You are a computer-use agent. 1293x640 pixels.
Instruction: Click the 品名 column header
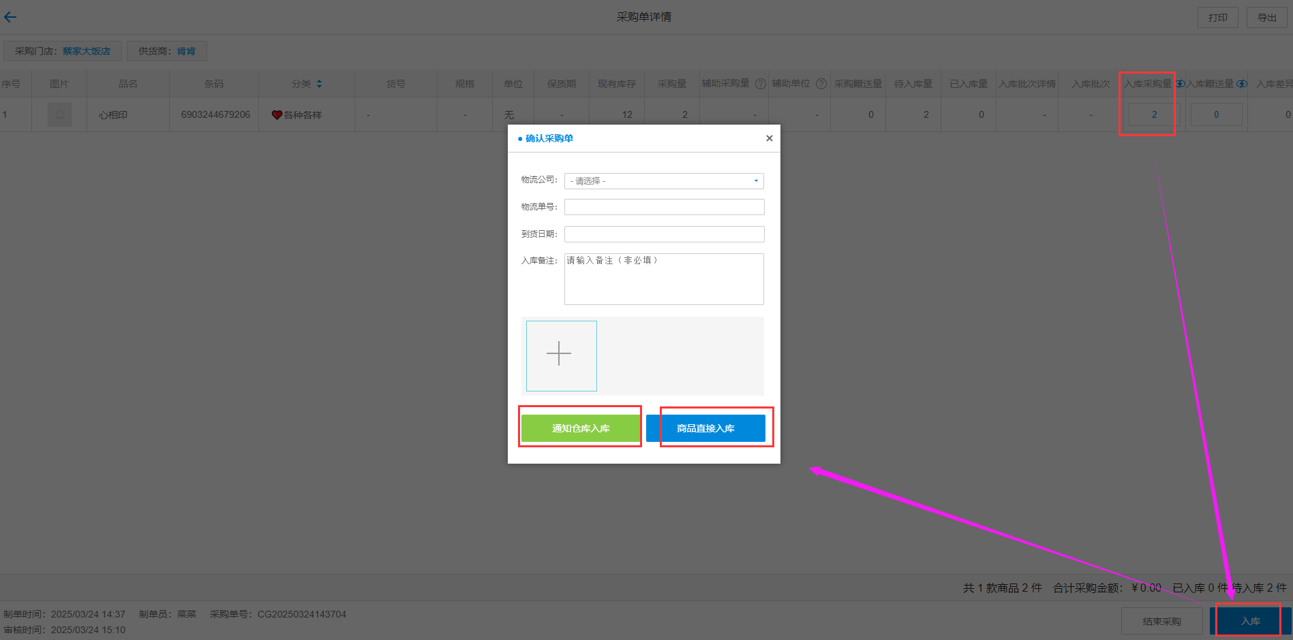(x=128, y=84)
